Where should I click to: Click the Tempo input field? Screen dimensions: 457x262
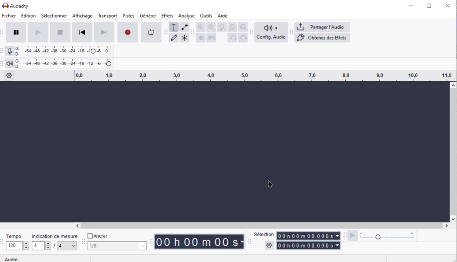tap(14, 246)
